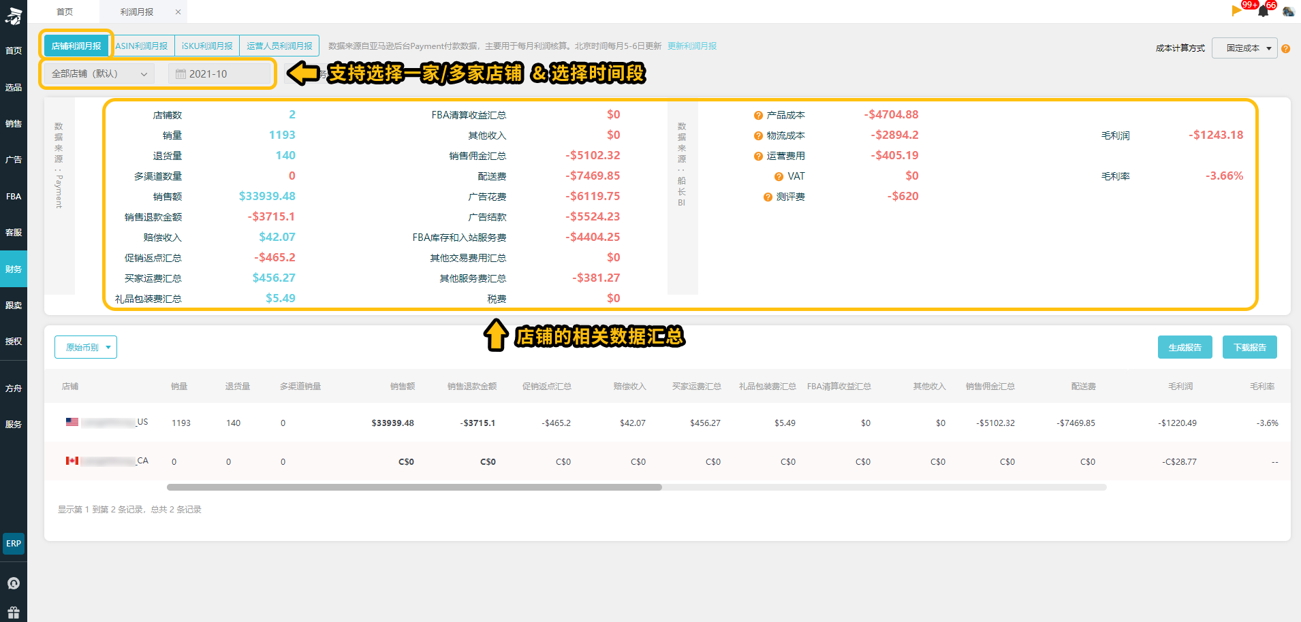1301x622 pixels.
Task: Click the Canada flag in the store row
Action: tap(72, 461)
